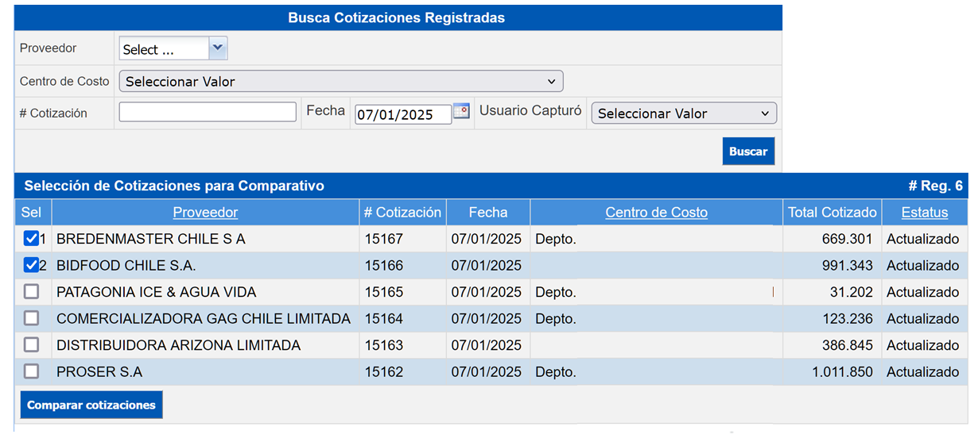Screen dimensions: 978x442
Task: Uncheck the BREDENMASTER CHILE S A checkbox
Action: [31, 239]
